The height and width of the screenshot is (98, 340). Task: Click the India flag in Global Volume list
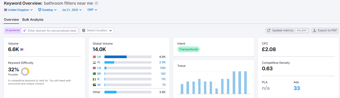click(94, 62)
